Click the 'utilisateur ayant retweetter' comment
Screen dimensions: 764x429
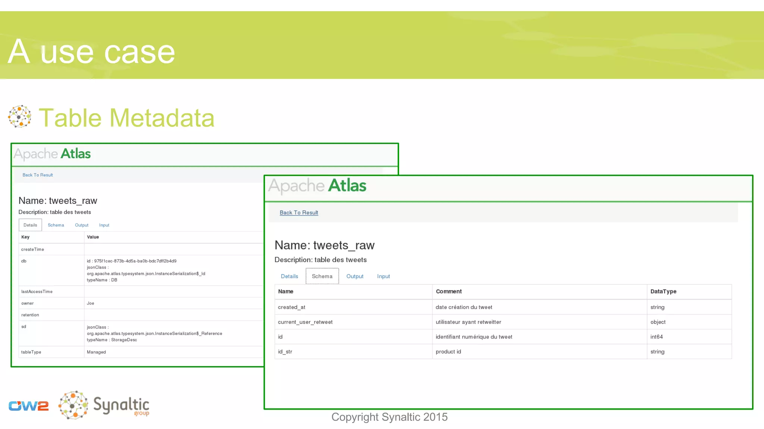coord(468,322)
